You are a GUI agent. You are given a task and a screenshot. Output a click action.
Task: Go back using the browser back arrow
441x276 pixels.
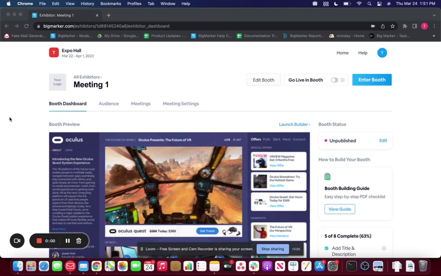coord(7,26)
